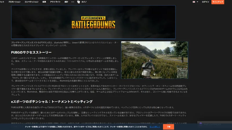
Task: Open the cookie learn-more link
Action: point(155,127)
